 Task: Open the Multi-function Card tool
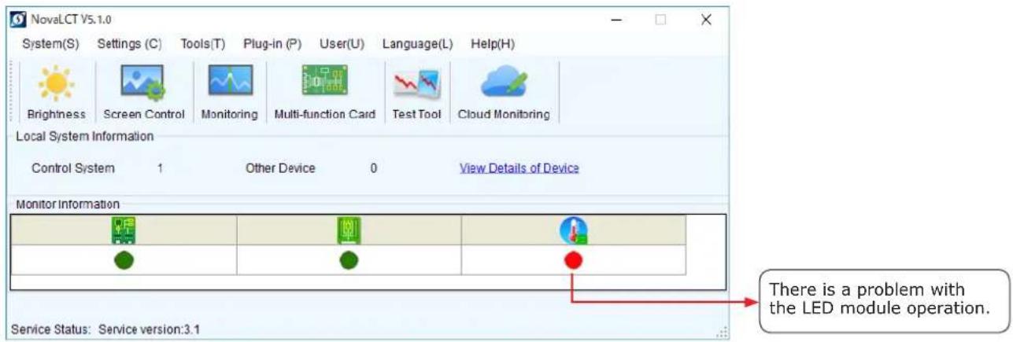click(x=324, y=93)
